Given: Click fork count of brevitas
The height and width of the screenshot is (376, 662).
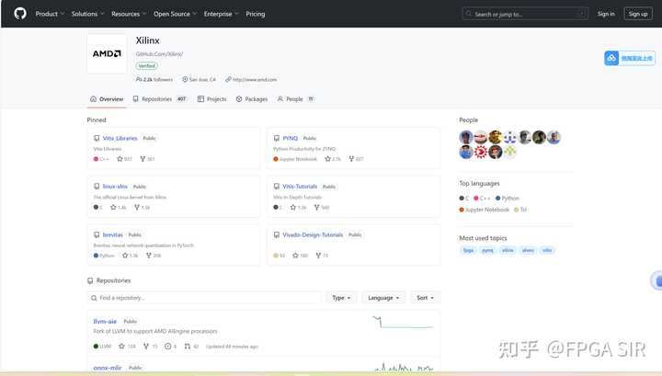Looking at the screenshot, I should click(154, 256).
